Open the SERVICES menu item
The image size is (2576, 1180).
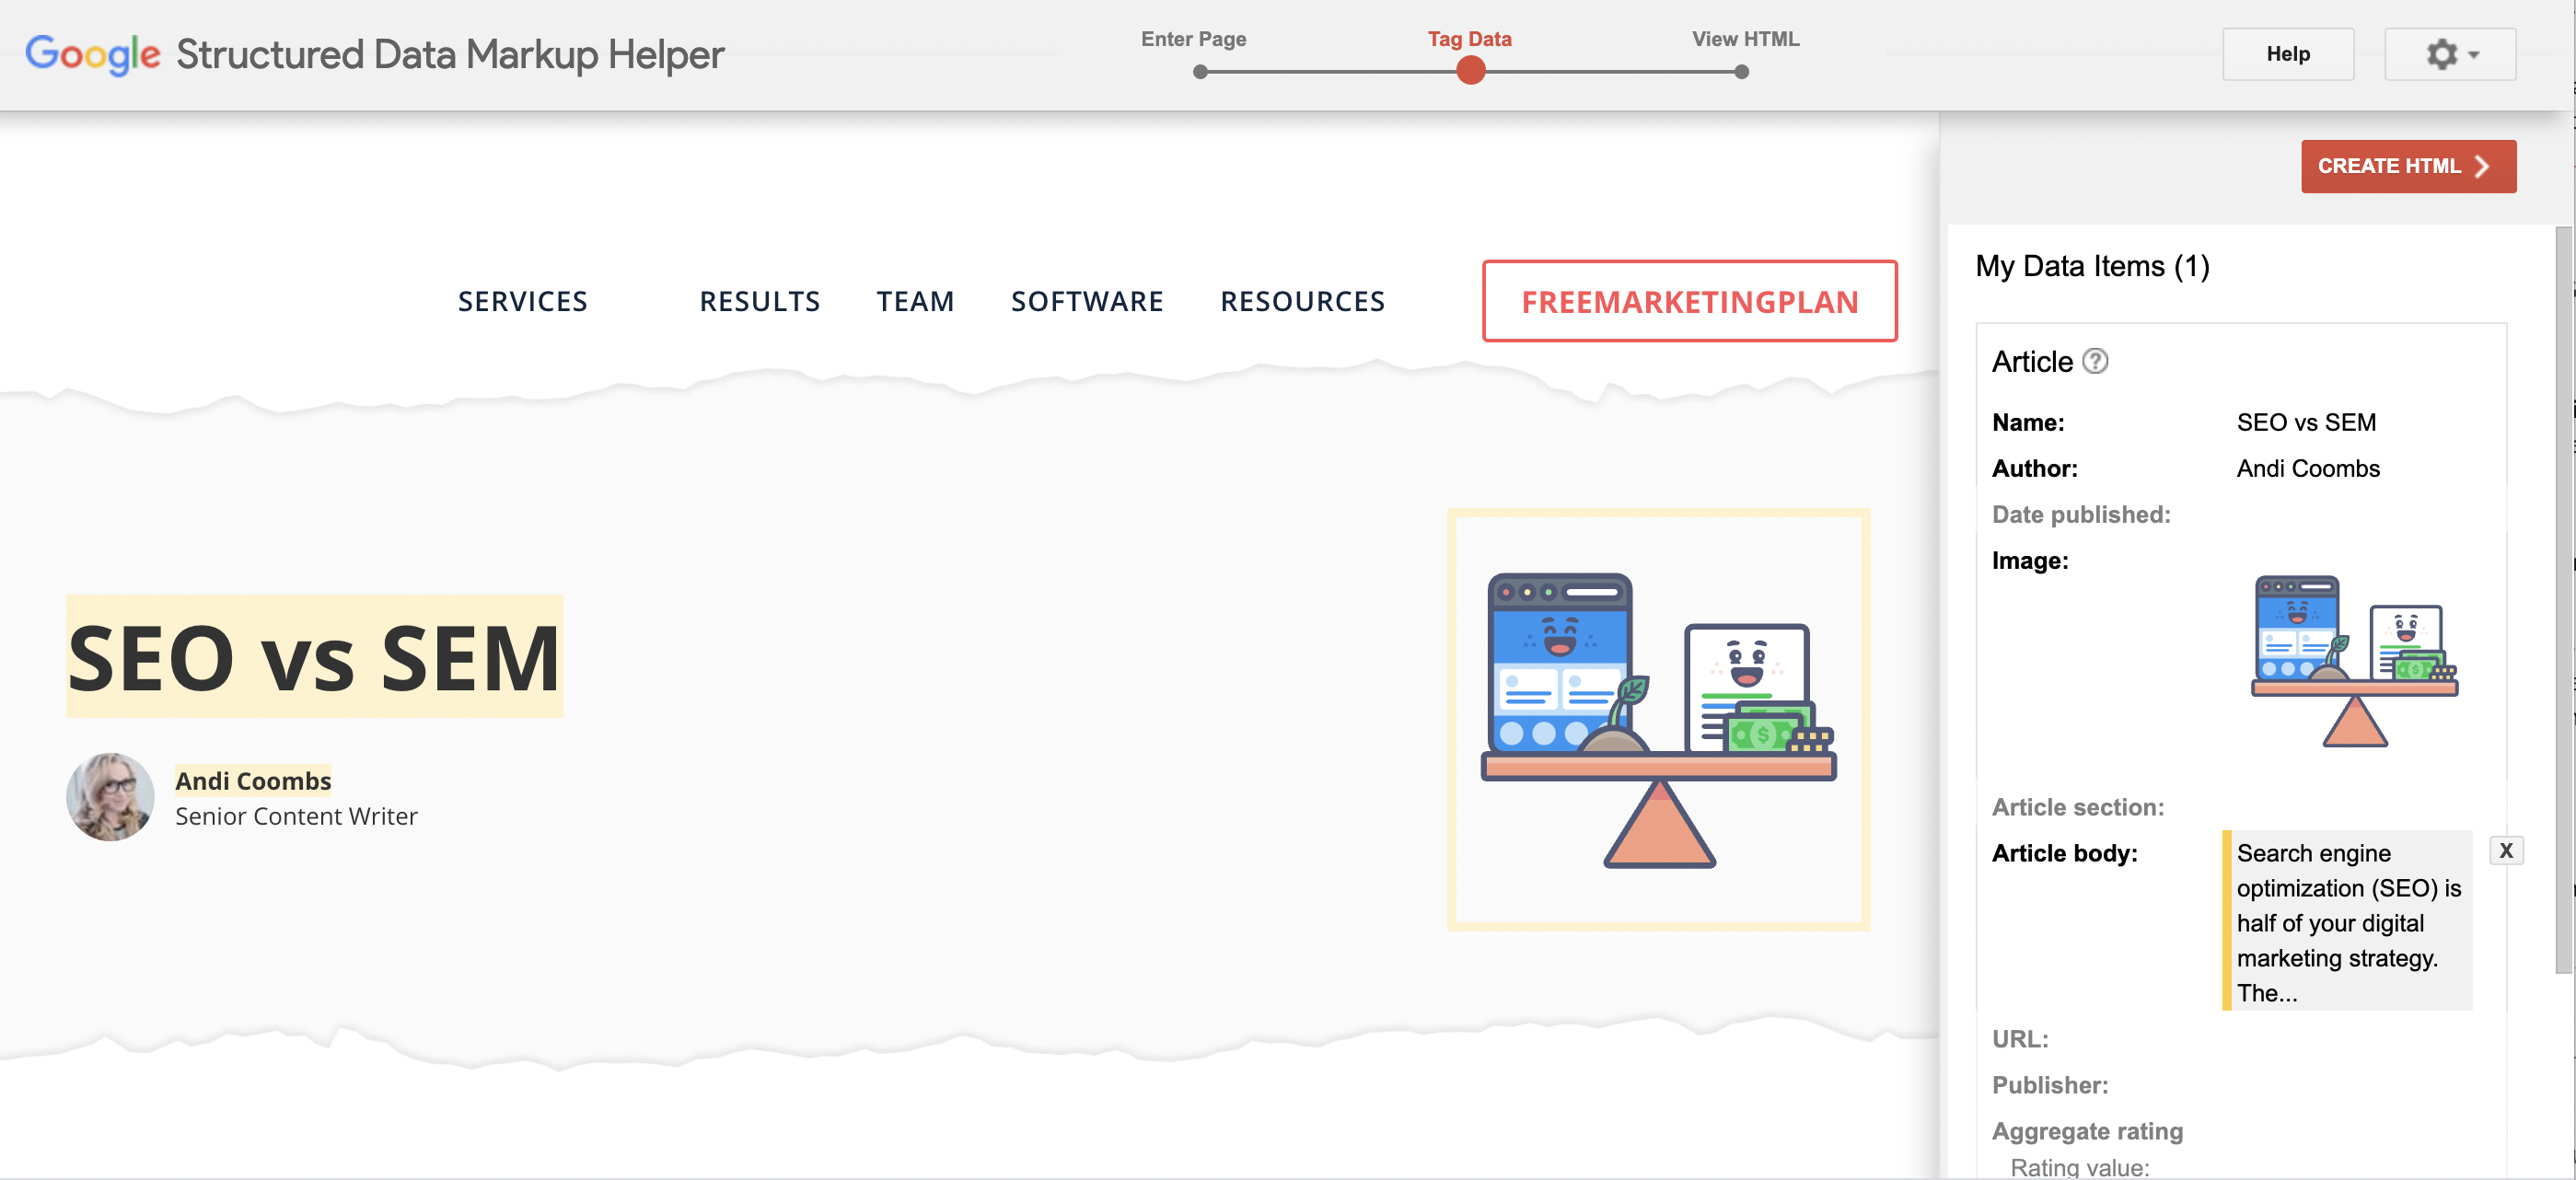(x=522, y=301)
